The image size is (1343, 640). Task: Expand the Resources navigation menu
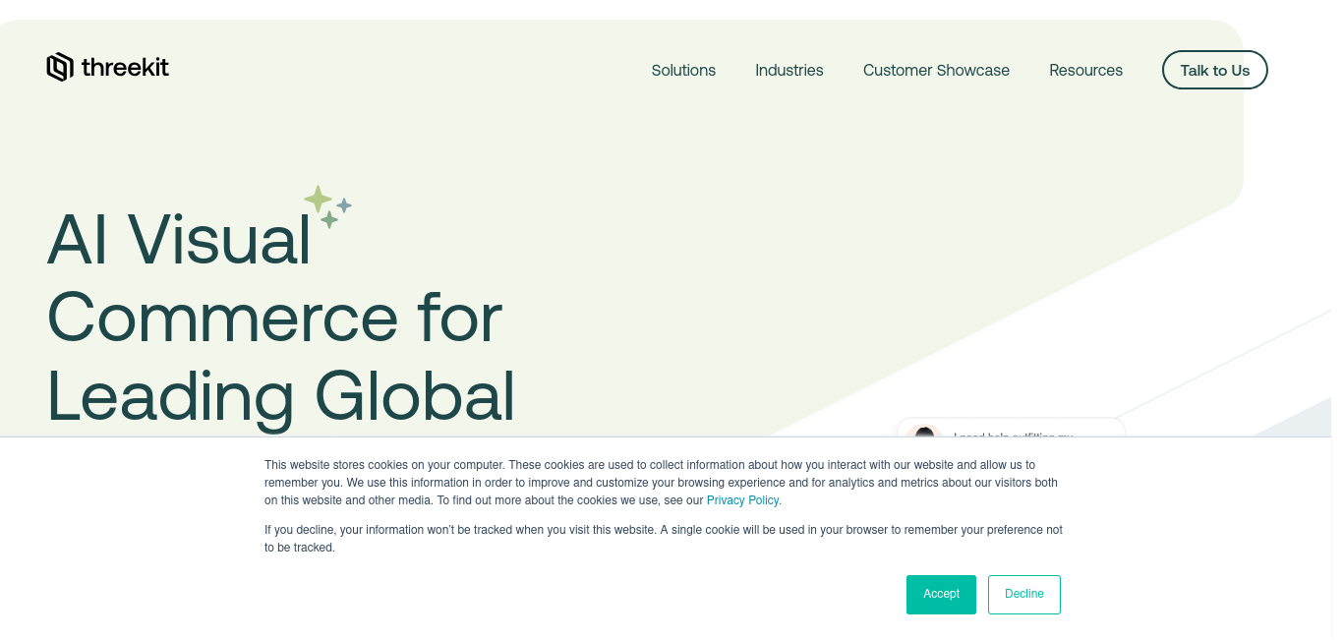(x=1085, y=70)
